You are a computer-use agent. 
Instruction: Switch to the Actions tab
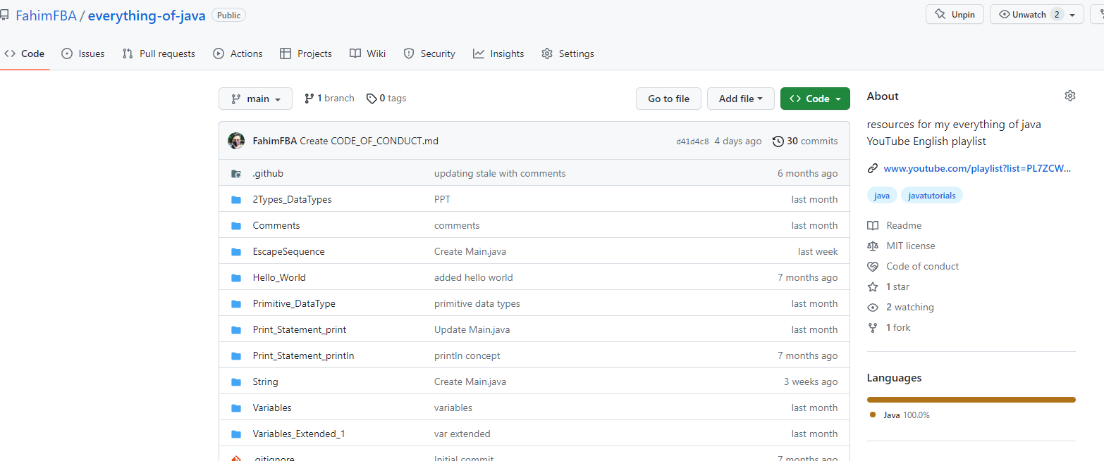[x=238, y=53]
